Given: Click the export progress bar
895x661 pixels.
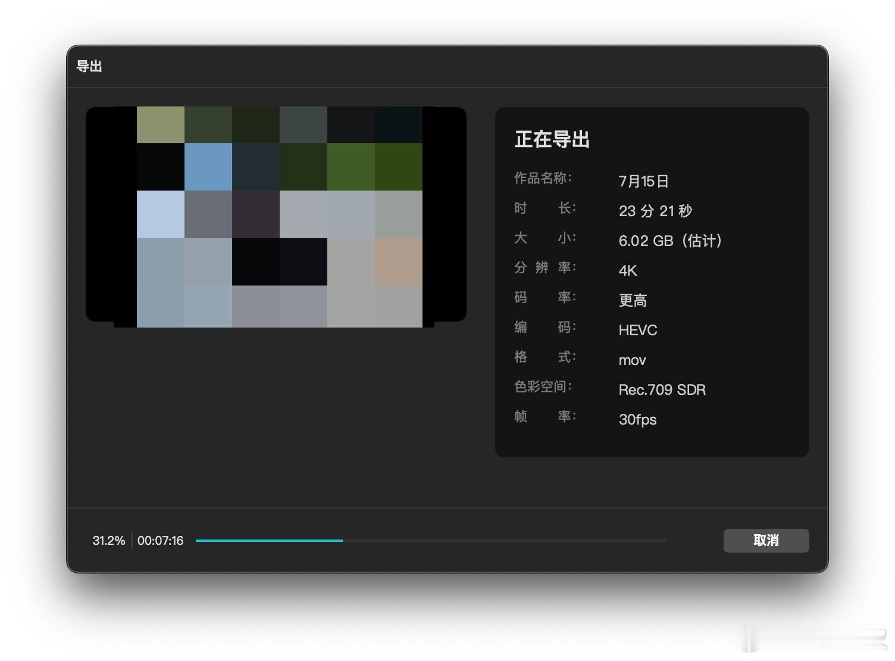Looking at the screenshot, I should coord(431,541).
